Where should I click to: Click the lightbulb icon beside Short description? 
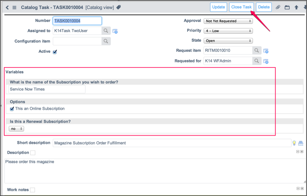point(294,143)
